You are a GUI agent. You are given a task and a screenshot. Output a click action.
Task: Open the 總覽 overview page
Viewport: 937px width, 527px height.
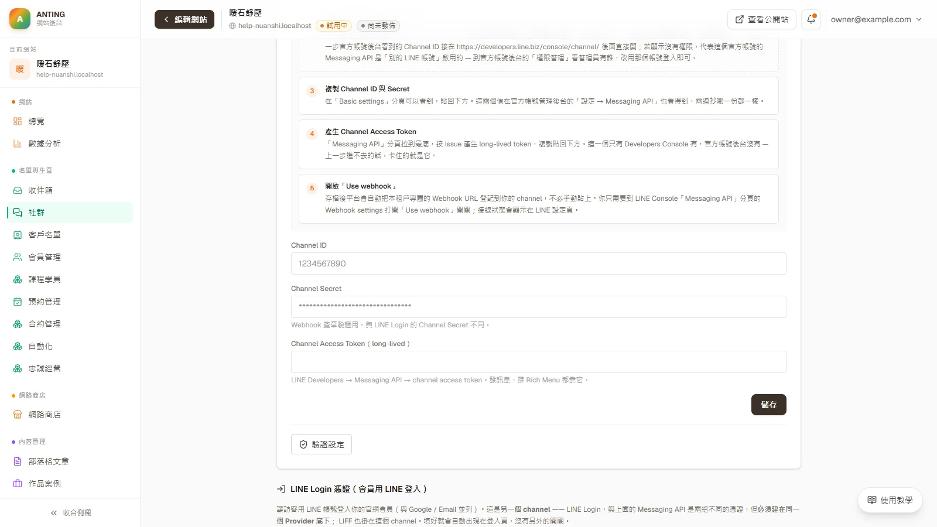70,121
